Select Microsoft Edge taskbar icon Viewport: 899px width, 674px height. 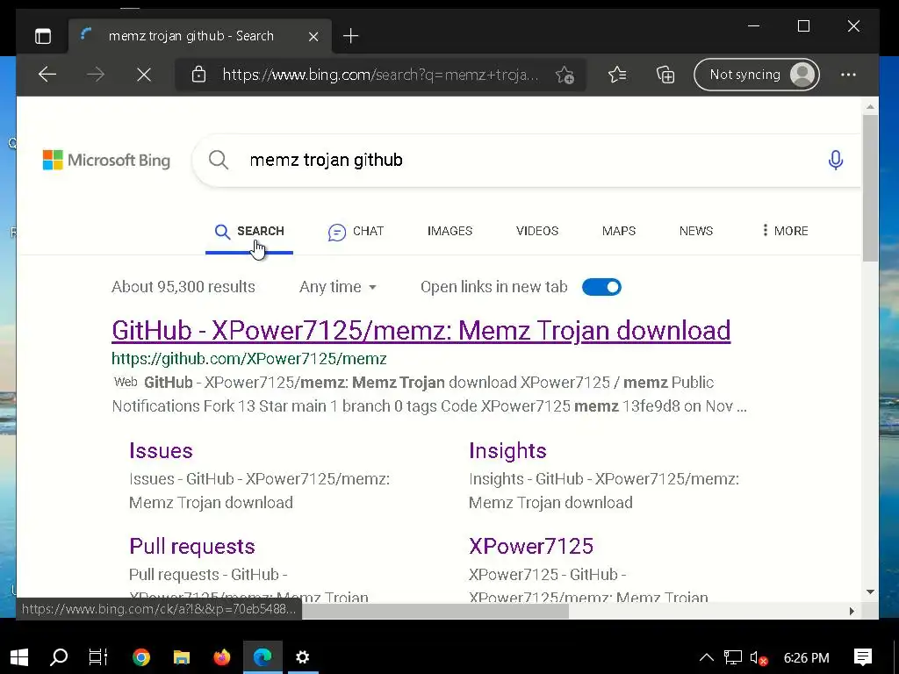pyautogui.click(x=263, y=657)
